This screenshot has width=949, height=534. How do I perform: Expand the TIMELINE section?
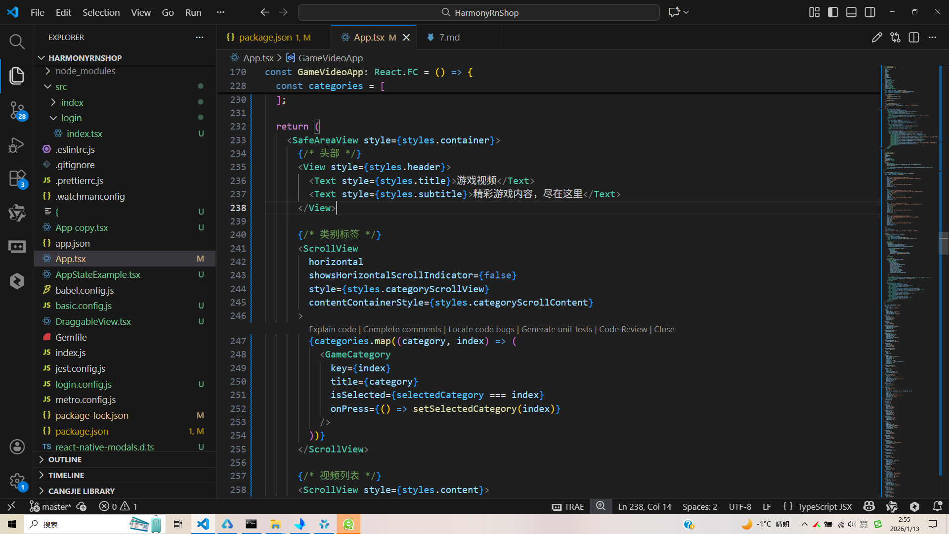pos(66,475)
